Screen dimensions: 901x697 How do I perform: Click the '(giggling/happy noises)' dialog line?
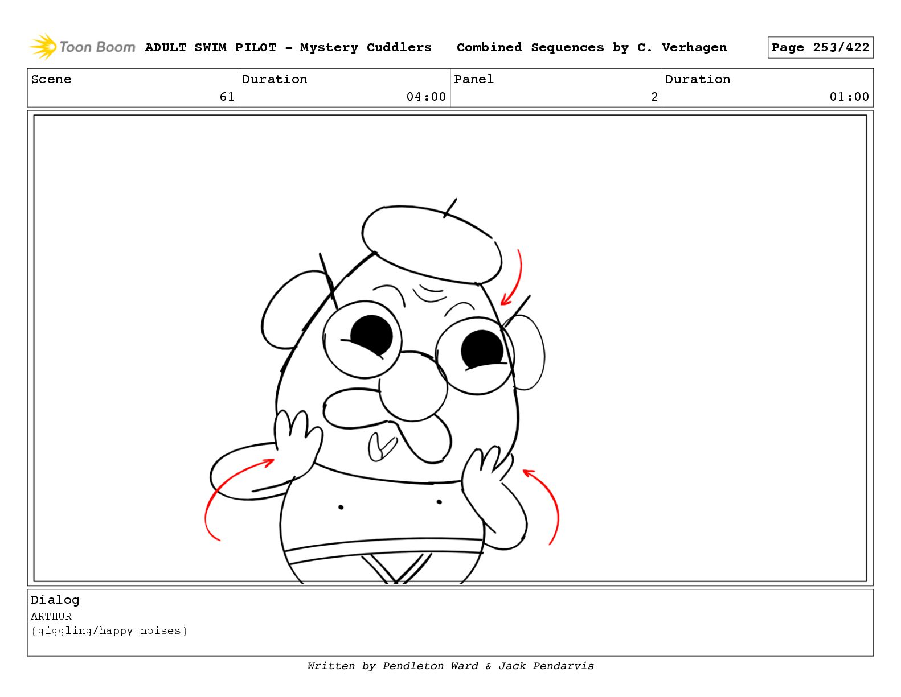pyautogui.click(x=109, y=630)
